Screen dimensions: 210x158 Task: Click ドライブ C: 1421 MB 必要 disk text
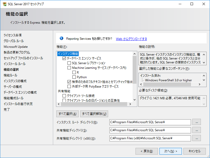pyautogui.click(x=170, y=98)
